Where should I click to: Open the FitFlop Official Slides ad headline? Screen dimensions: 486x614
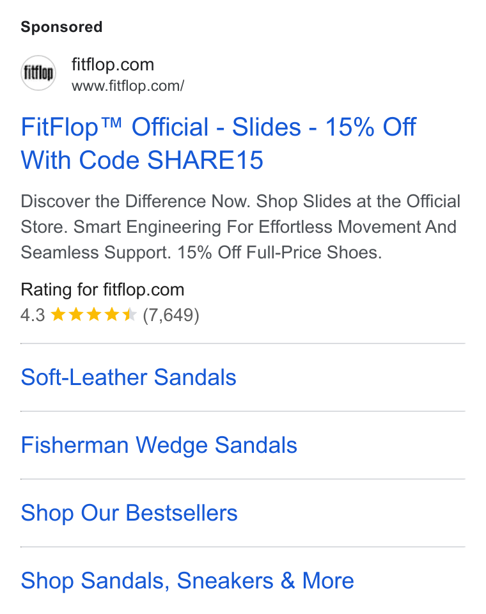218,143
